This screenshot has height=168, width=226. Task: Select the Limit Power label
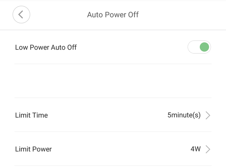click(x=33, y=149)
